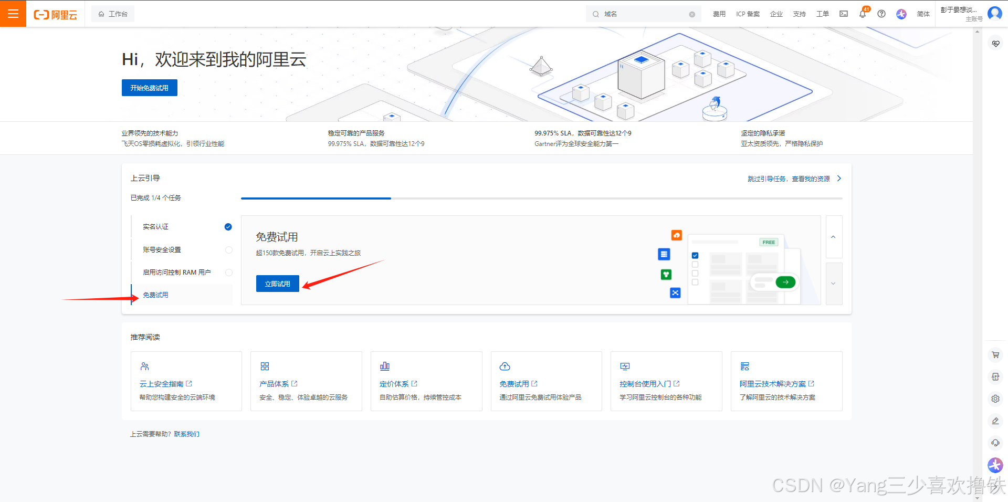Click the task progress bar
The image size is (1008, 502).
[541, 198]
